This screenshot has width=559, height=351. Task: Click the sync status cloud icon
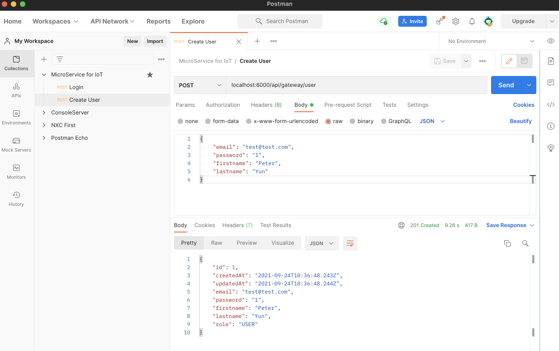pos(384,21)
